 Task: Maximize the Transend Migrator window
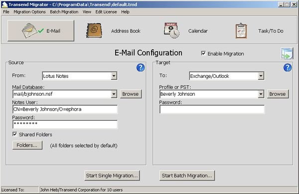click(x=287, y=4)
